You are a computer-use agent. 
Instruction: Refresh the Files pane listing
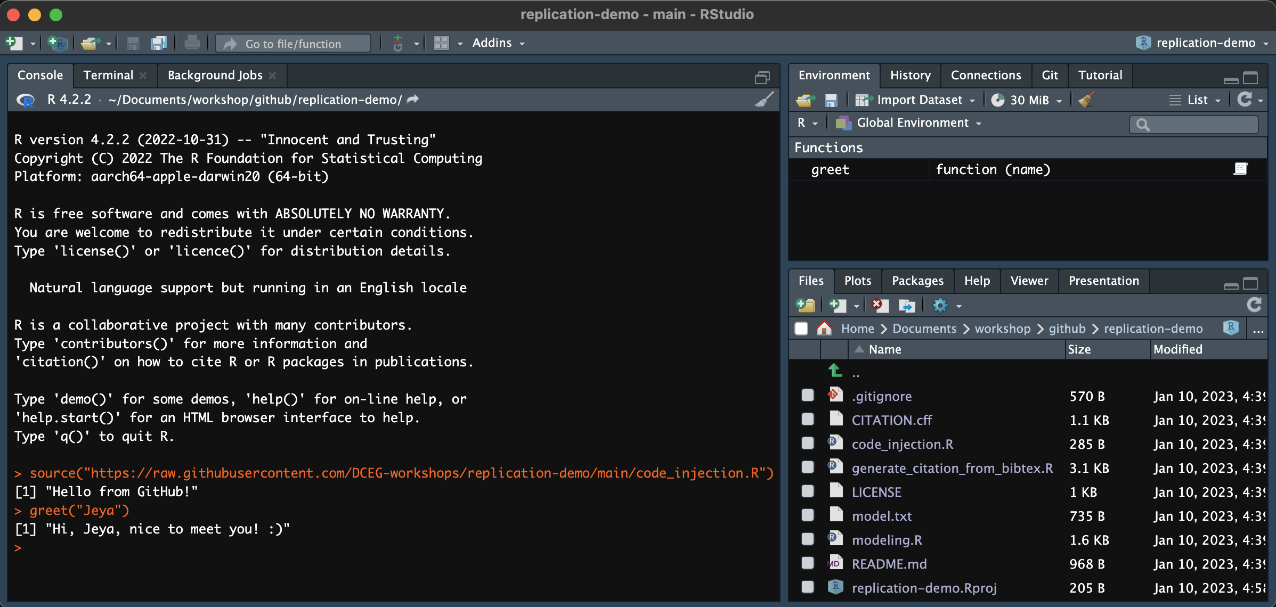[1254, 305]
